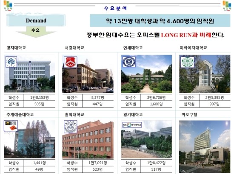The image size is (234, 174).
Task: Click the 홍익대학교 heading
Action: point(74,114)
